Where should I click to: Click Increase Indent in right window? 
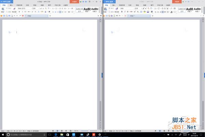(165, 9)
